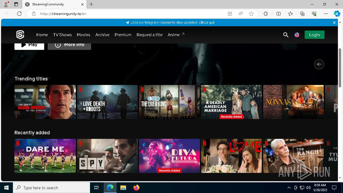Open the Extensions puzzle icon
Screen dimensions: 343x193
tap(266, 14)
